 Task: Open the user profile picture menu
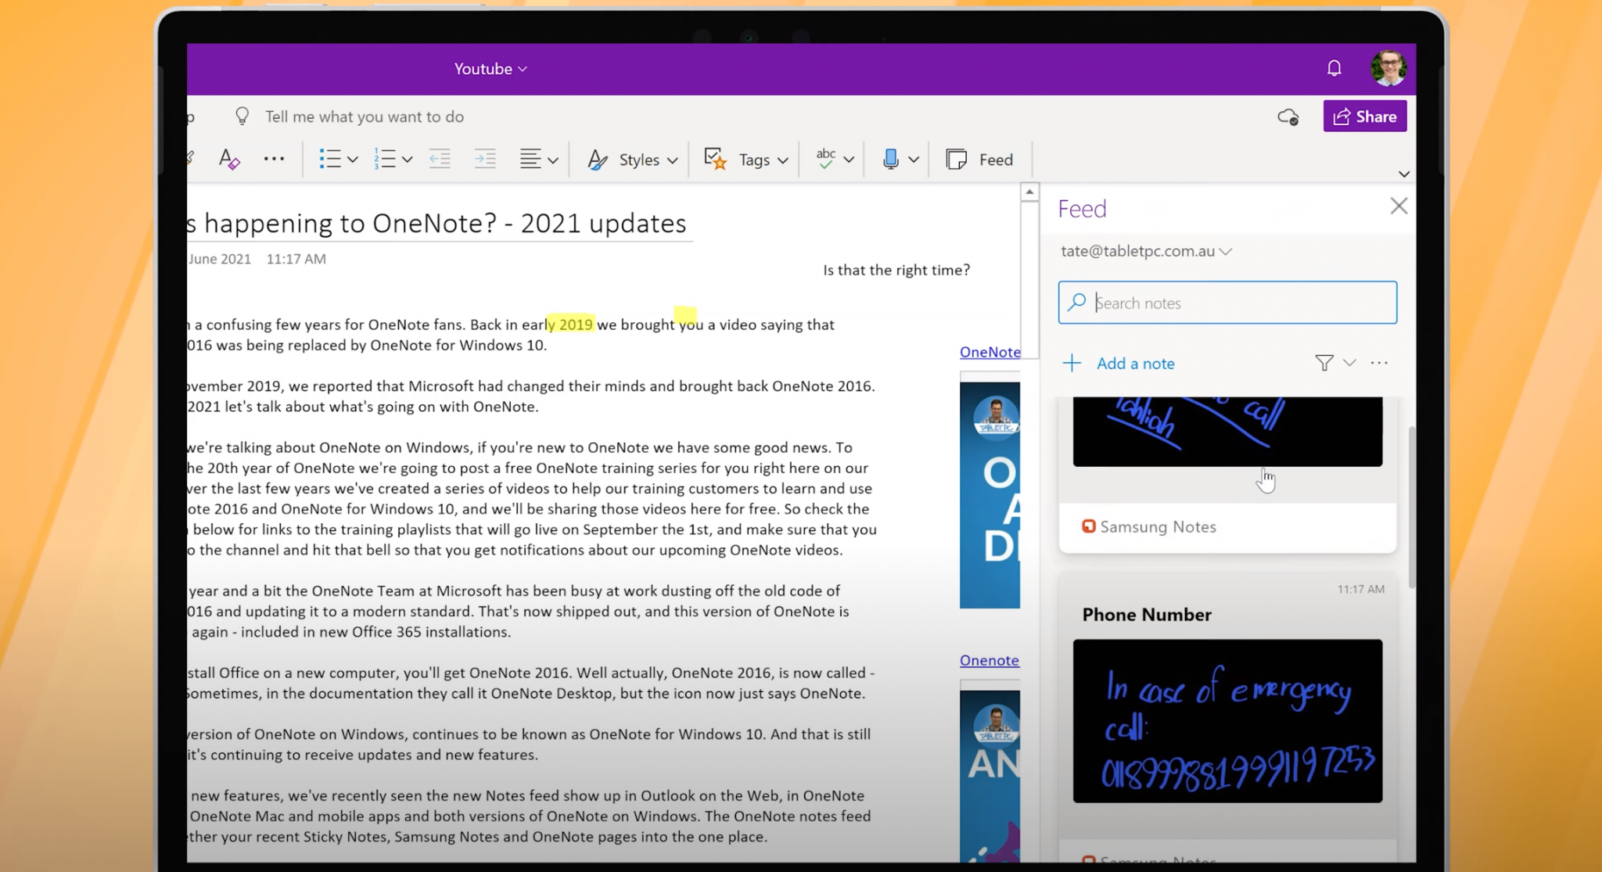click(x=1388, y=68)
